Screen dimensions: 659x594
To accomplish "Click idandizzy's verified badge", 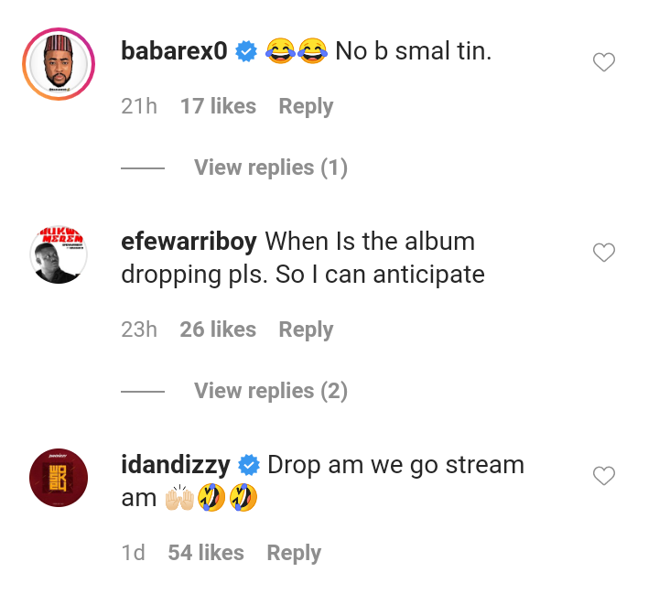I will coord(249,465).
